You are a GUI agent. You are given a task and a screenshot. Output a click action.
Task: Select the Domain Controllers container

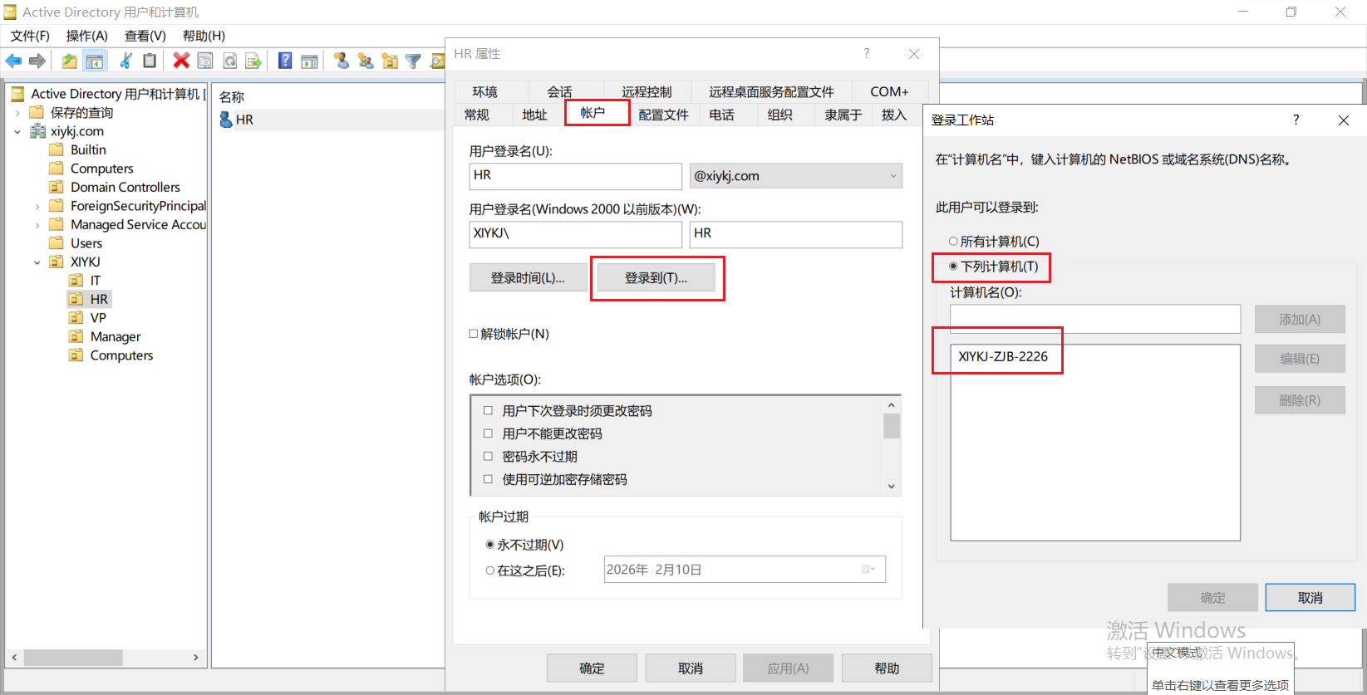pyautogui.click(x=125, y=187)
